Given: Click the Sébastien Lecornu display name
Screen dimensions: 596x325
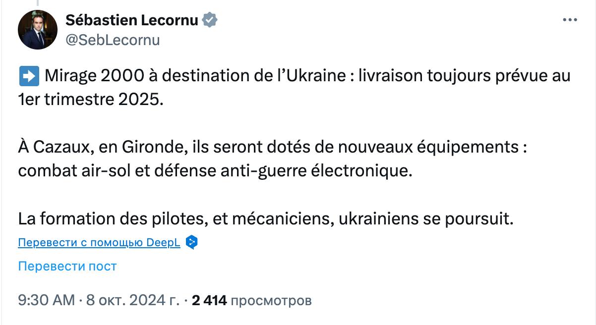Looking at the screenshot, I should pyautogui.click(x=132, y=20).
